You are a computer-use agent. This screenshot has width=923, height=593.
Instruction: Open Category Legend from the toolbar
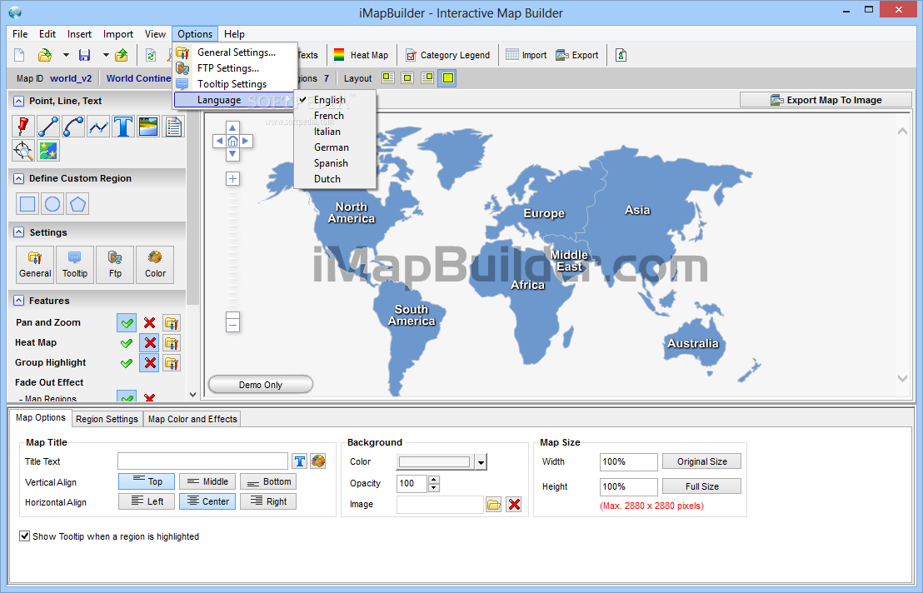point(447,55)
